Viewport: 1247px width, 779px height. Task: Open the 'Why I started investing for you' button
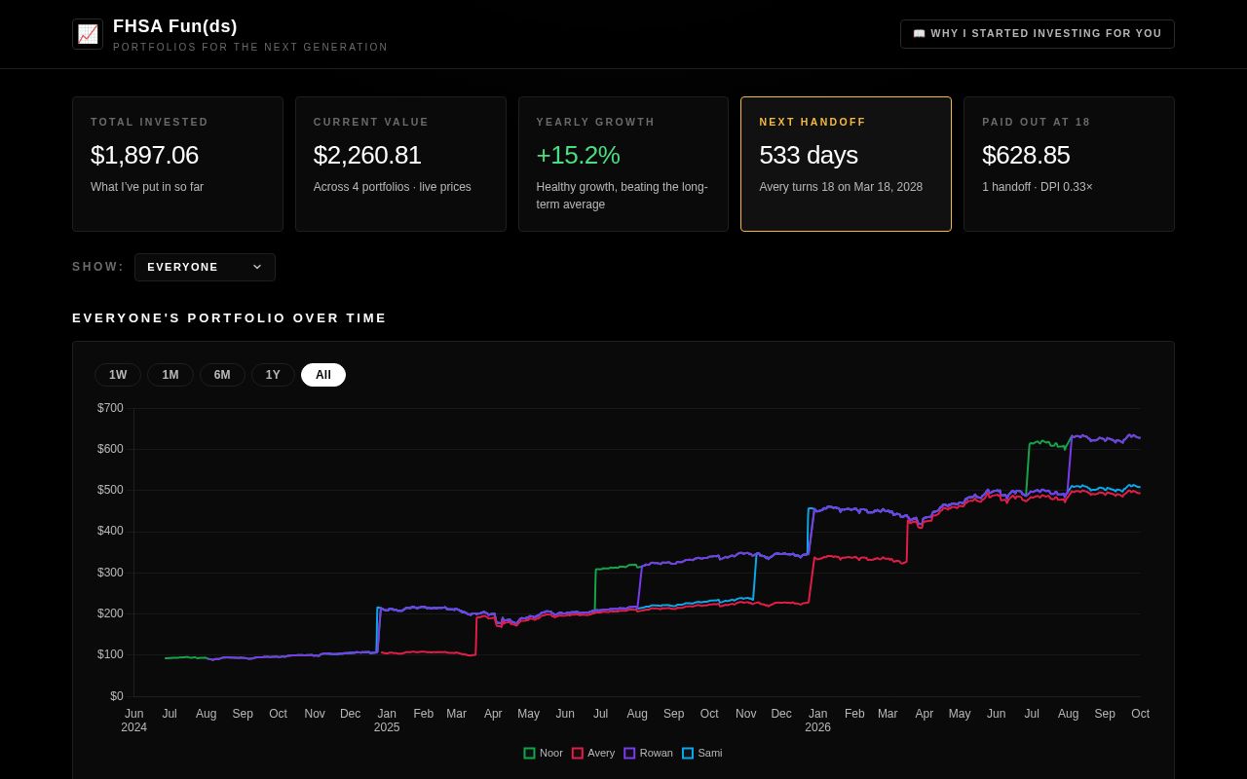(x=1037, y=34)
